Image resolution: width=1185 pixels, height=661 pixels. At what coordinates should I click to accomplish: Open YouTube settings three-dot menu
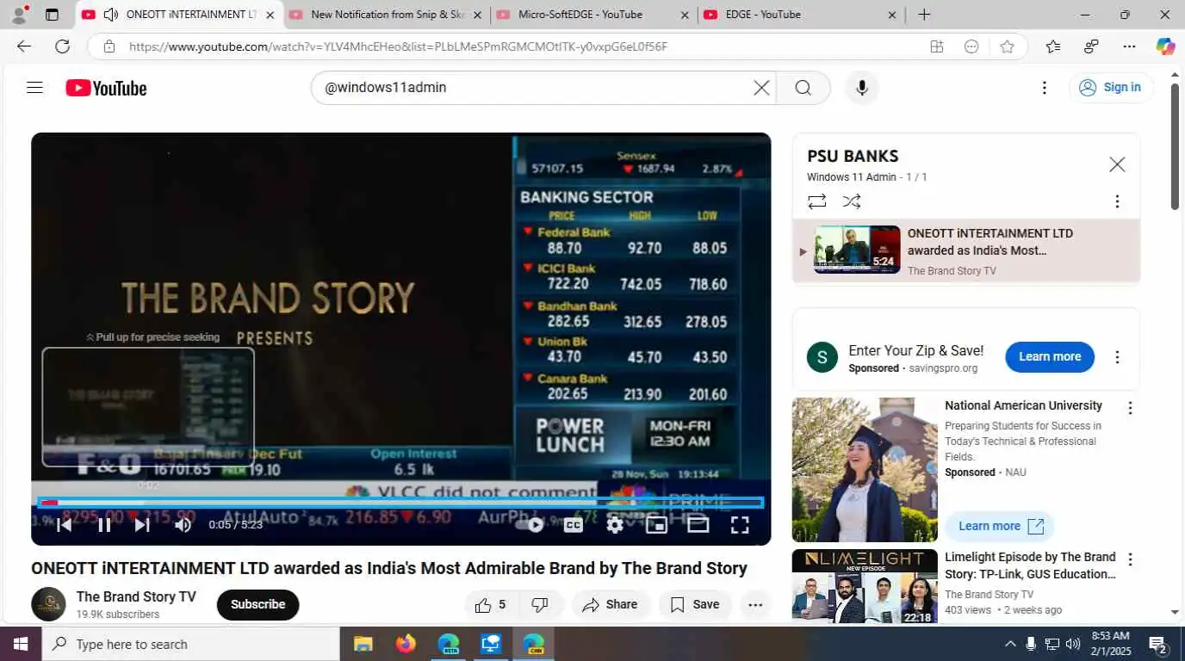1044,88
